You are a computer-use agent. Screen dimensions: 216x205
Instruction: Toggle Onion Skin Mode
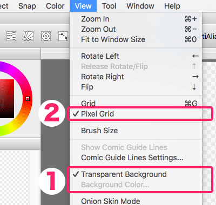(136, 201)
